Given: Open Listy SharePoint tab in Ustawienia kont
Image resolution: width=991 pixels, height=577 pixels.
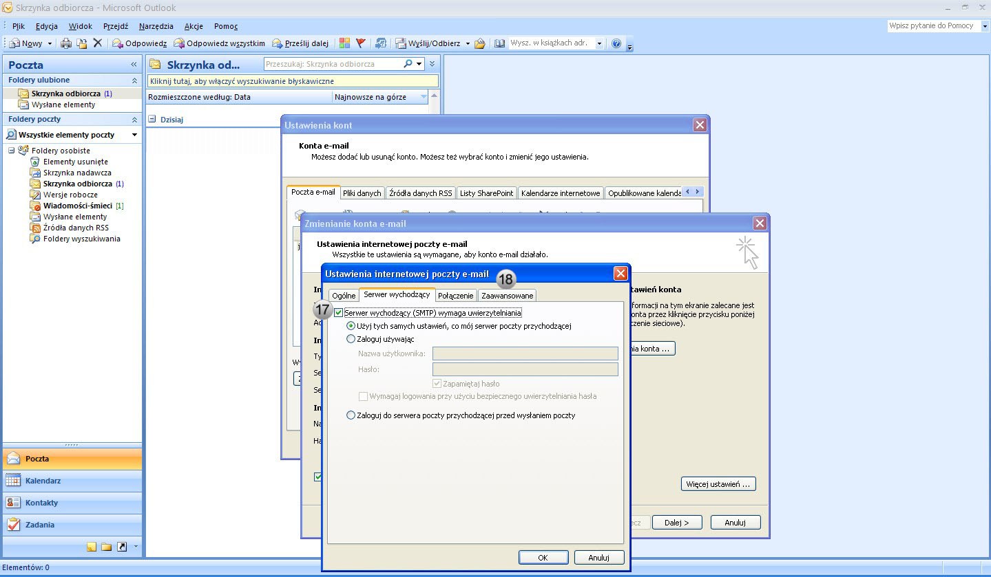Looking at the screenshot, I should click(486, 193).
